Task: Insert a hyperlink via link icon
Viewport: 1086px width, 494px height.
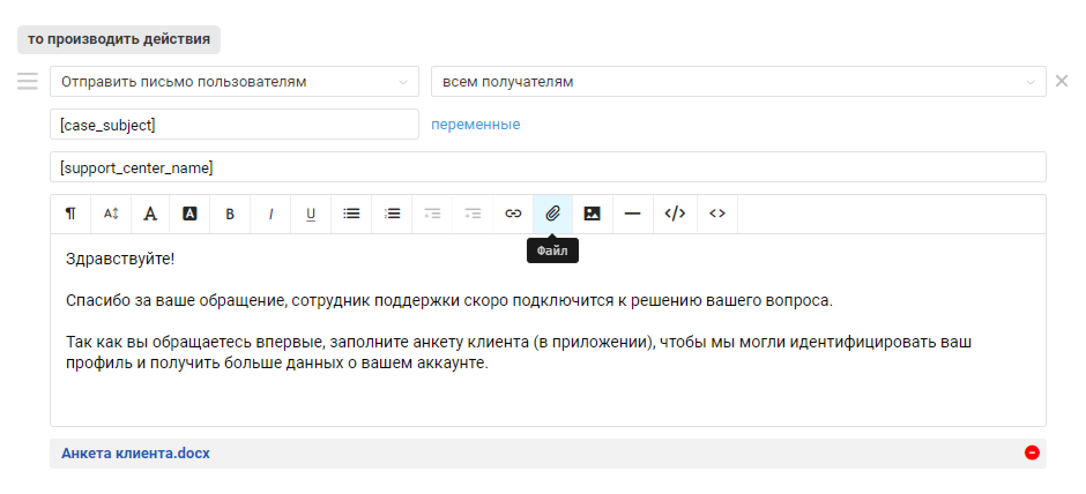Action: pyautogui.click(x=513, y=214)
